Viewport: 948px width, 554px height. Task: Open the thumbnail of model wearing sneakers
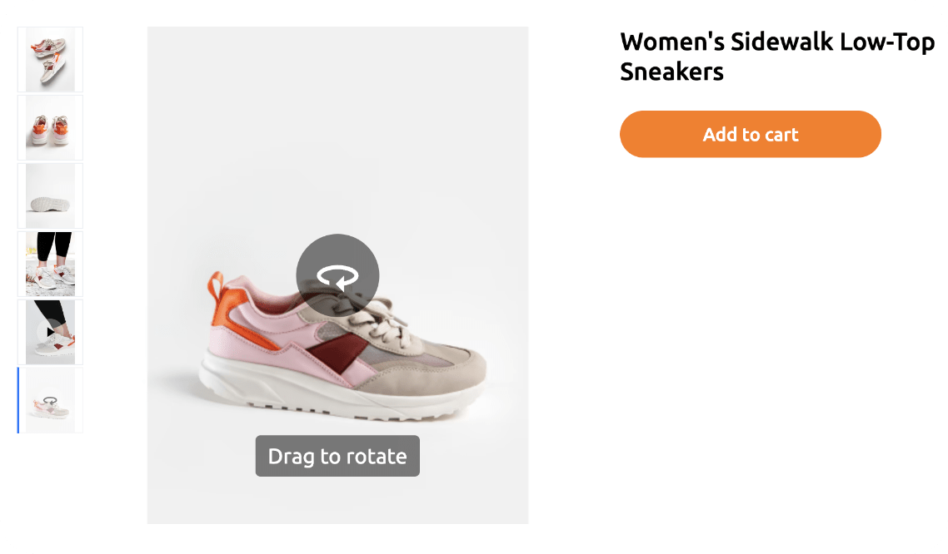(x=50, y=265)
